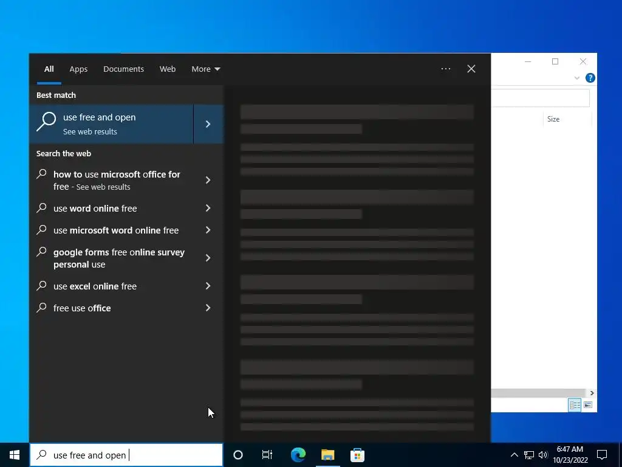Image resolution: width=622 pixels, height=467 pixels.
Task: Switch File Explorer to details view
Action: [x=575, y=405]
